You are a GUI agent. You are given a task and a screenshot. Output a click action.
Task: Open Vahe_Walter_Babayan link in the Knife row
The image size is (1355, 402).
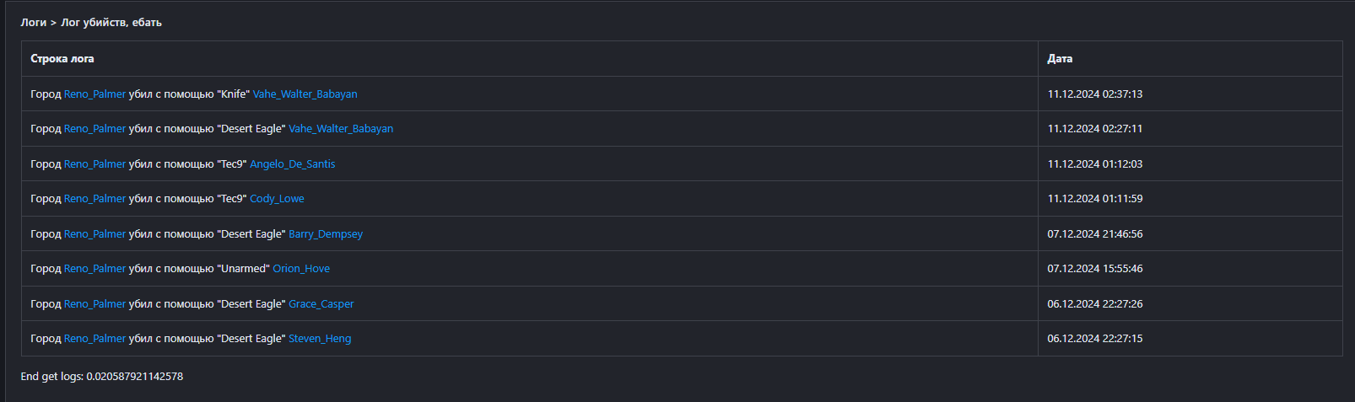tap(305, 94)
